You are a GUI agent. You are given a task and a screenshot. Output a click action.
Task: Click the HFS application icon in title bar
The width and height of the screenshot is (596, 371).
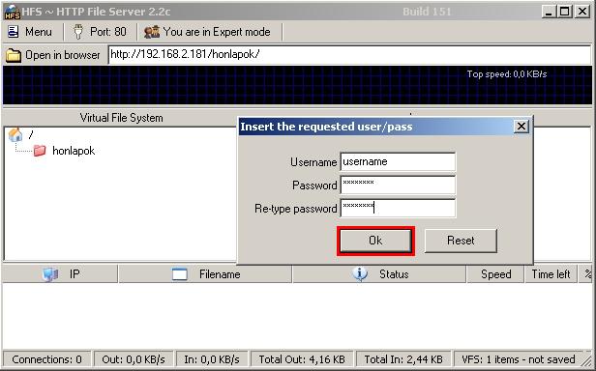pos(13,13)
